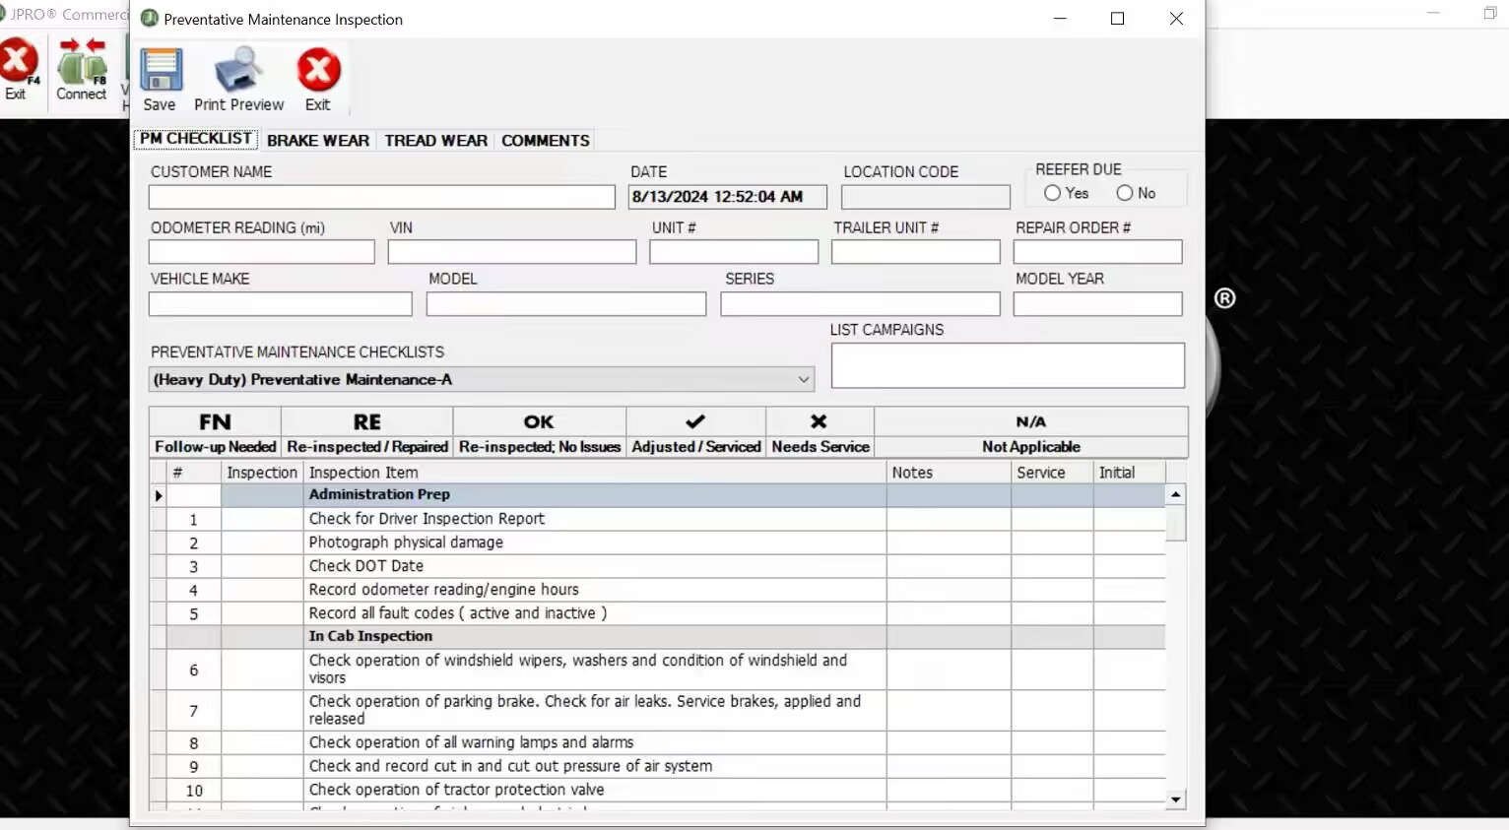The width and height of the screenshot is (1509, 830).
Task: Click the checklist scrollbar down arrow
Action: point(1175,799)
